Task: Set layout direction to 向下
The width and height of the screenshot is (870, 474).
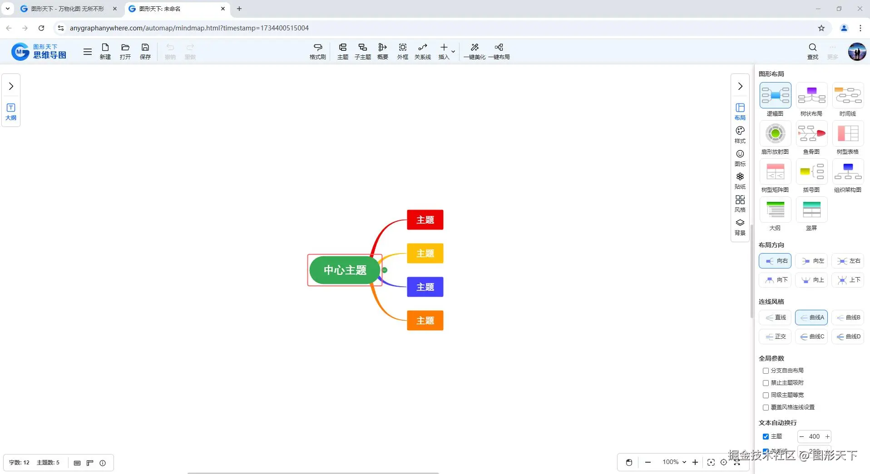Action: pyautogui.click(x=775, y=280)
